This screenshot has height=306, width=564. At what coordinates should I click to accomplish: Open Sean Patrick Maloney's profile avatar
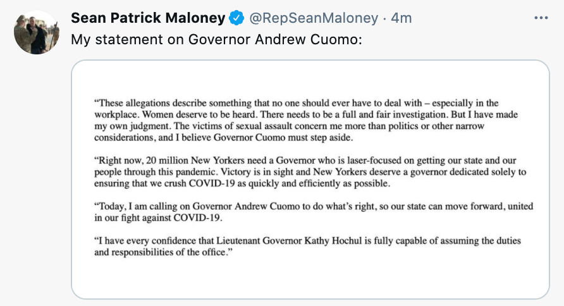point(37,32)
